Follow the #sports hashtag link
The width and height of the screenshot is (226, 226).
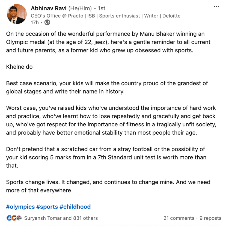[x=47, y=207]
